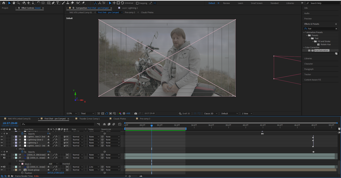Select the Rotation tool
Viewport: 341px width, 178px height.
[39, 3]
